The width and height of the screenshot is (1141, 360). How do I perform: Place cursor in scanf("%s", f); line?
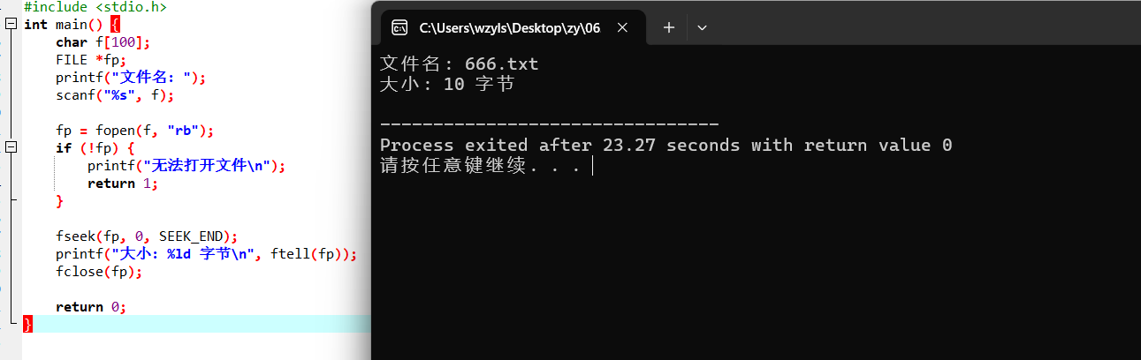pyautogui.click(x=115, y=95)
